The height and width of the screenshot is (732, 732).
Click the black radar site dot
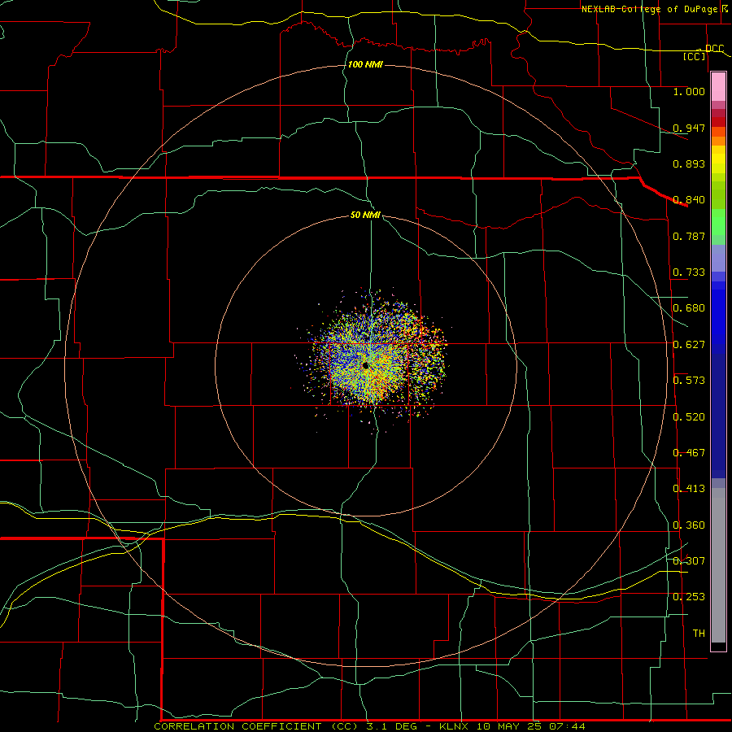(x=365, y=365)
